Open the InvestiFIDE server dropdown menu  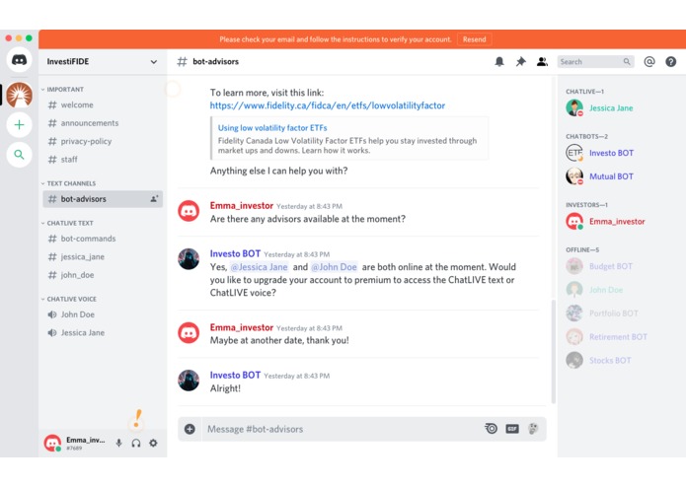(154, 61)
